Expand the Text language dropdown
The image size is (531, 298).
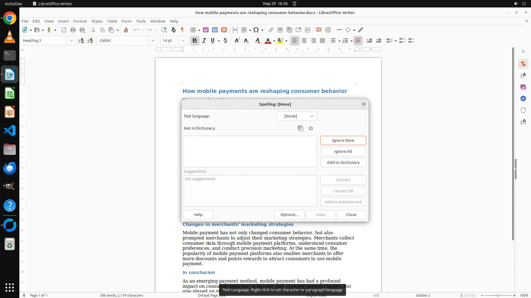[296, 116]
